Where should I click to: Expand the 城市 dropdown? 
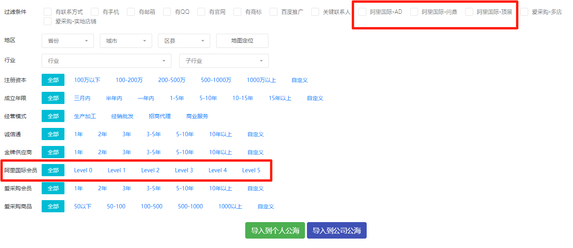126,41
